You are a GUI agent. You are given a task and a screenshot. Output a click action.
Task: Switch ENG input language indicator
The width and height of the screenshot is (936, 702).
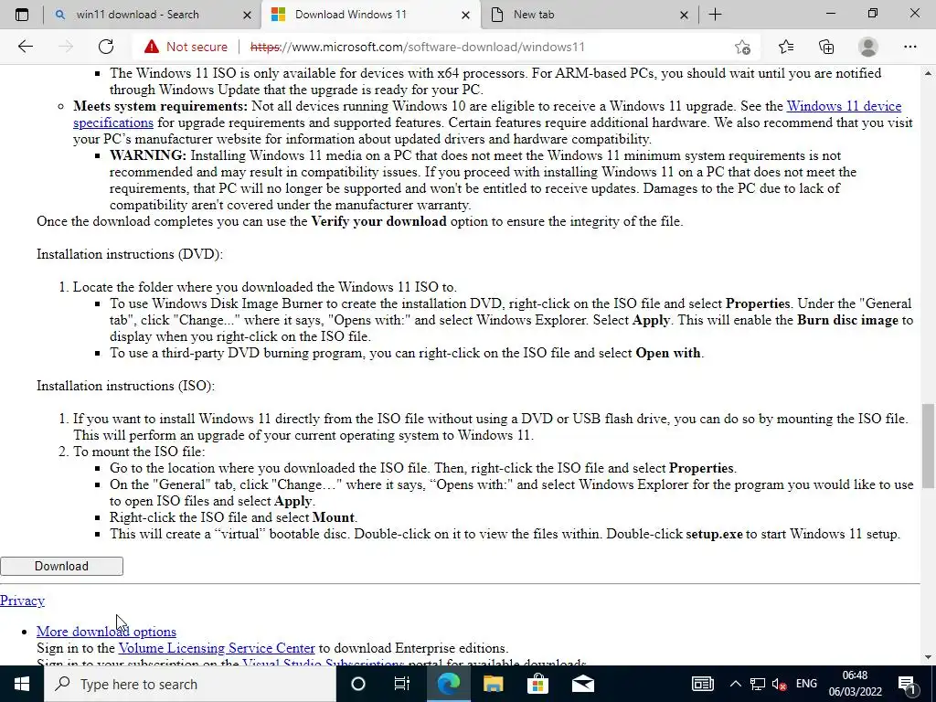coord(806,684)
